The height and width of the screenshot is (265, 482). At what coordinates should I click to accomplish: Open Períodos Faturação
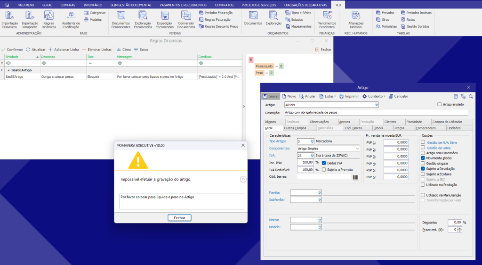coord(216,13)
